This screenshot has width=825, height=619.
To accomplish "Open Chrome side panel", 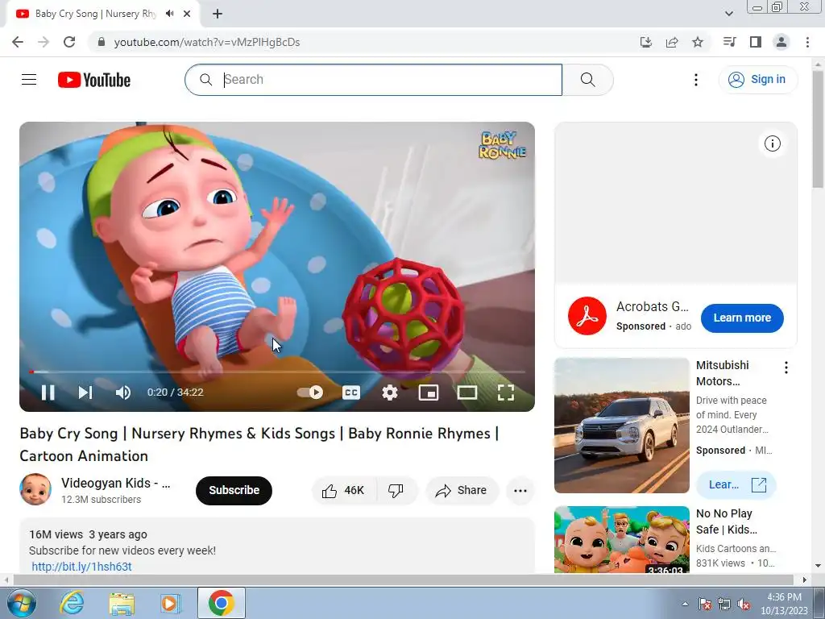I will (756, 42).
